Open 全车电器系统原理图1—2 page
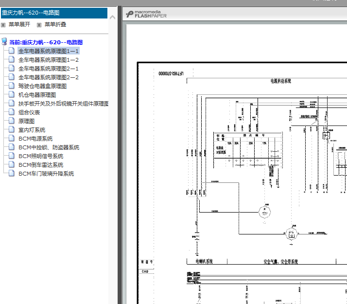The width and height of the screenshot is (347, 304). point(48,60)
